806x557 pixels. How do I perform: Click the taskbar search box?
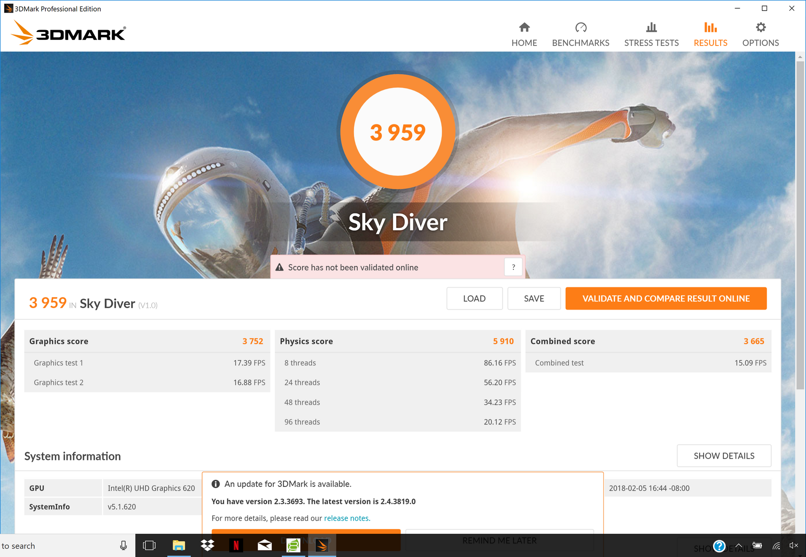point(67,545)
